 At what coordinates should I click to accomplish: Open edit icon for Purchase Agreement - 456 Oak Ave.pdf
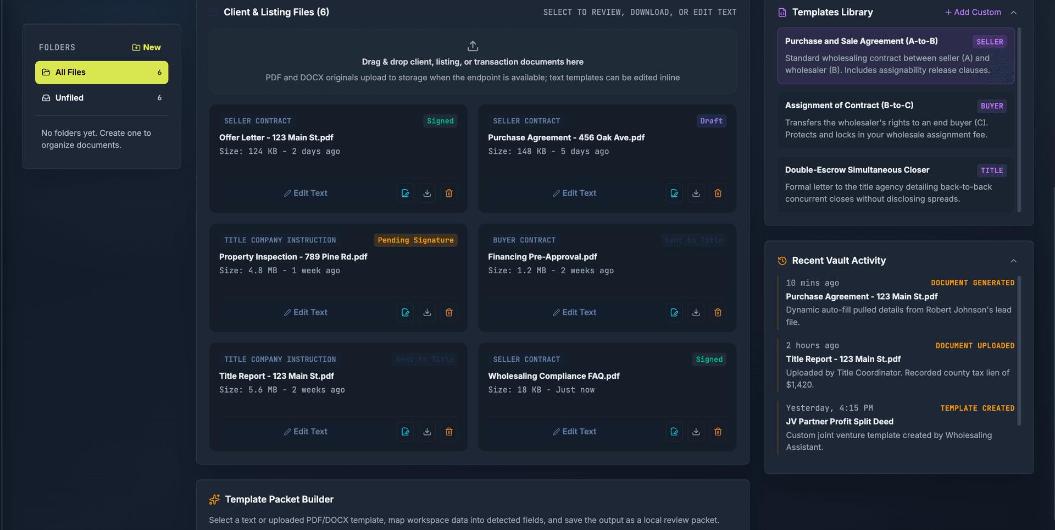tap(674, 193)
